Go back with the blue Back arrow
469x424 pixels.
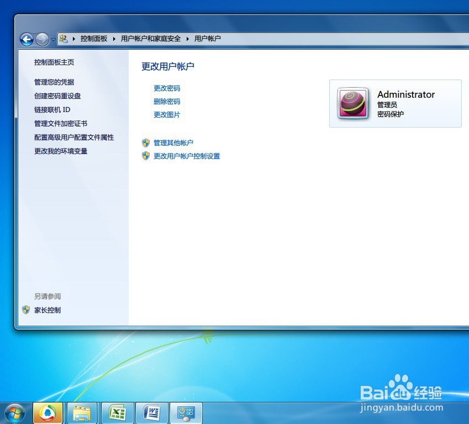(x=27, y=39)
